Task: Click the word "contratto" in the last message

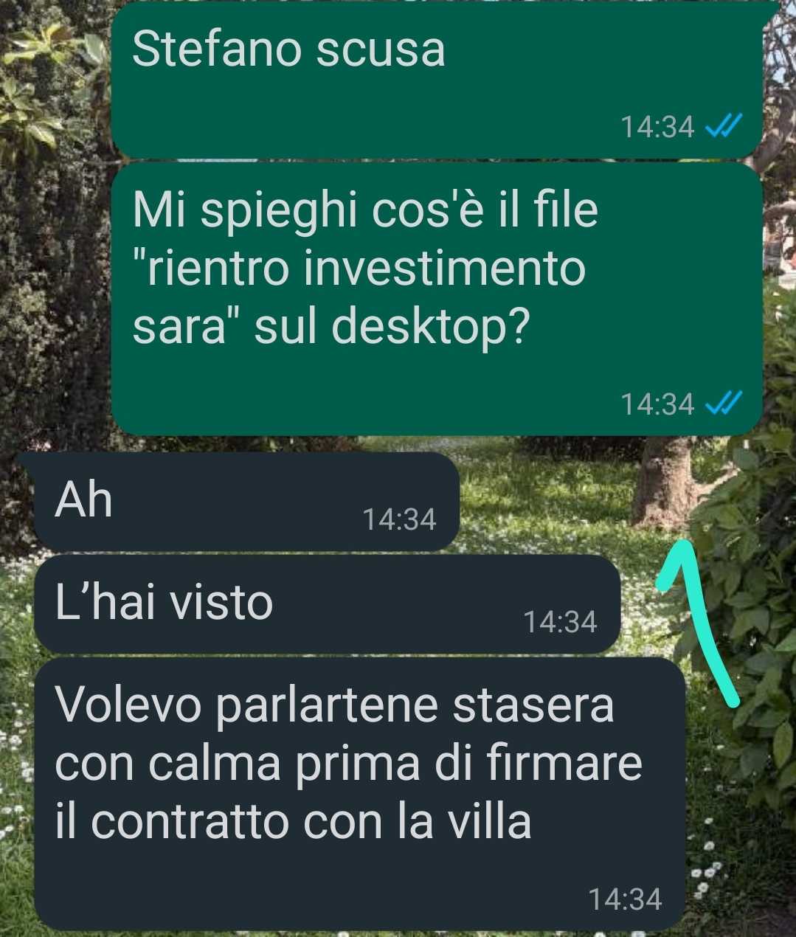Action: coord(189,822)
